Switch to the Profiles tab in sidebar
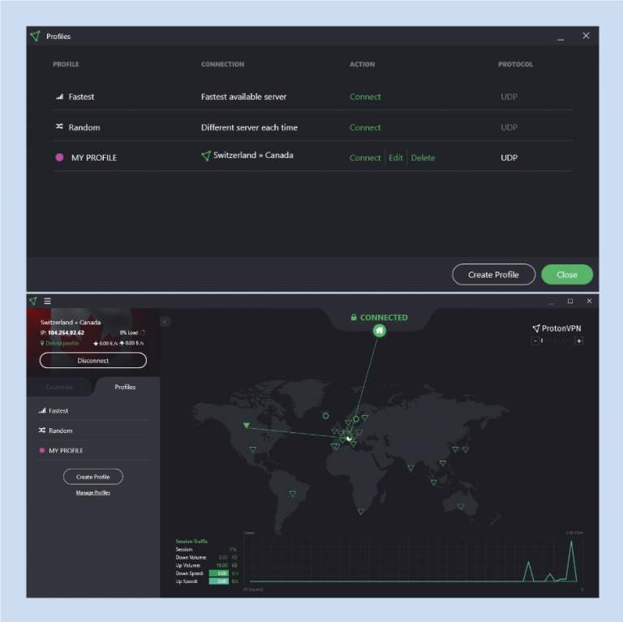623x622 pixels. point(125,387)
